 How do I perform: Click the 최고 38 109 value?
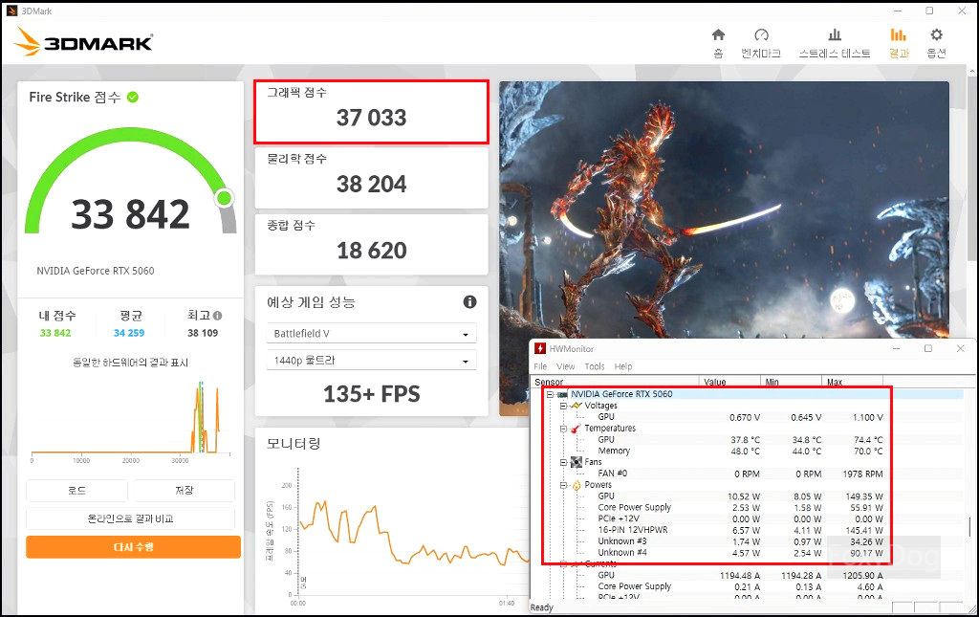pyautogui.click(x=203, y=333)
